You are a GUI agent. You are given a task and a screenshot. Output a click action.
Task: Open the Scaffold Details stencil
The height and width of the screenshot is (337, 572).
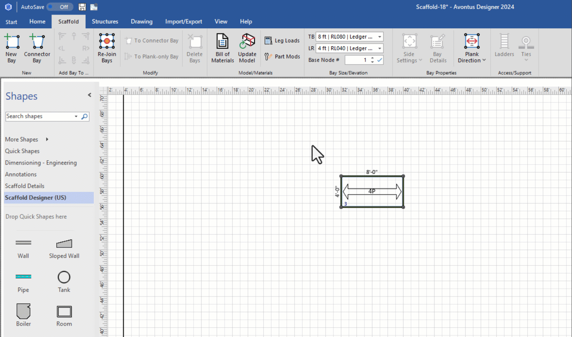coord(25,186)
